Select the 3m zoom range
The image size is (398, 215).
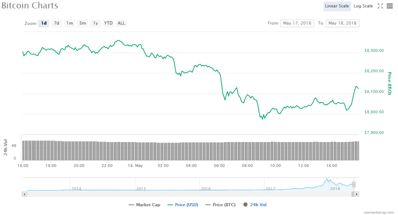pyautogui.click(x=82, y=23)
